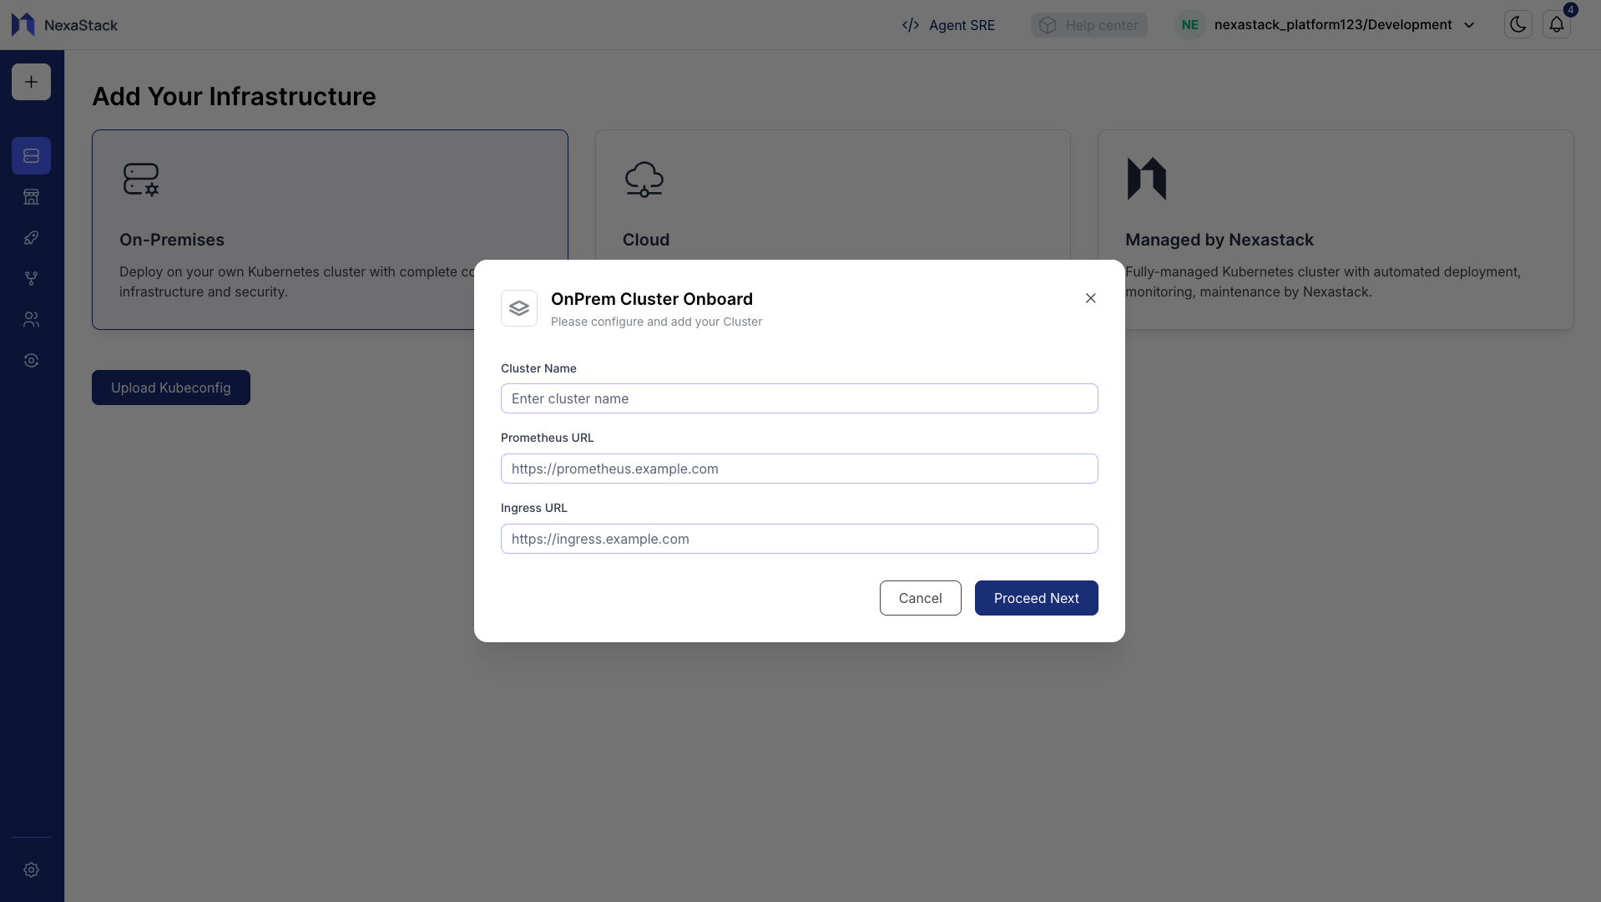Select the On-Premises infrastructure card

330,230
